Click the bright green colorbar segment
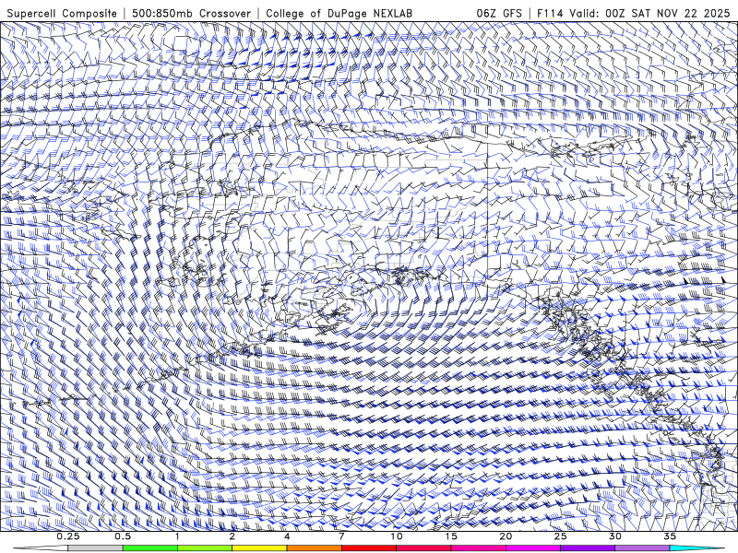This screenshot has height=553, width=738. 150,548
